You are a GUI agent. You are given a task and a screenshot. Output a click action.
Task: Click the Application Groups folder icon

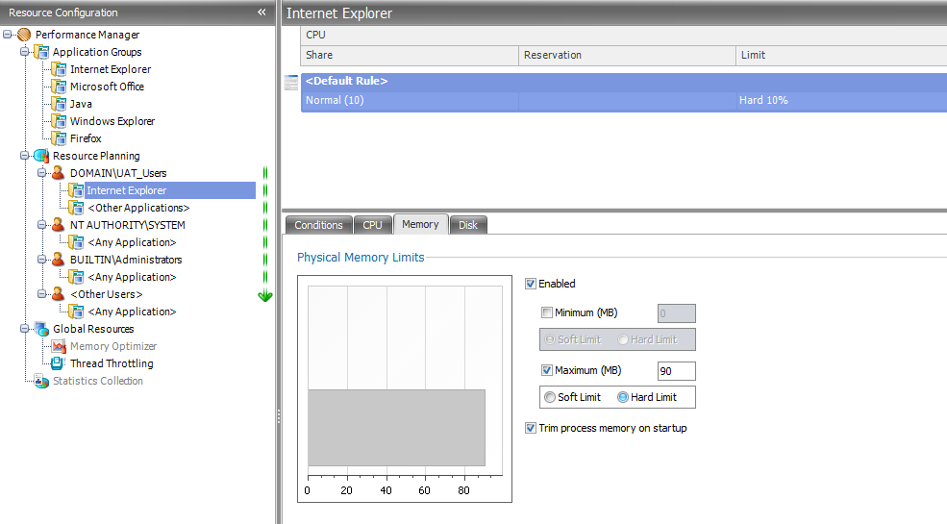coord(41,52)
